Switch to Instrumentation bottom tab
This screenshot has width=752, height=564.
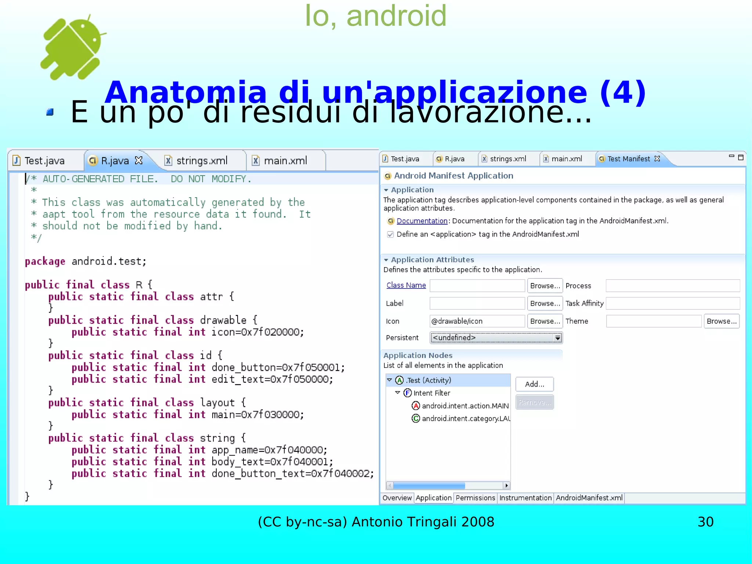tap(525, 498)
